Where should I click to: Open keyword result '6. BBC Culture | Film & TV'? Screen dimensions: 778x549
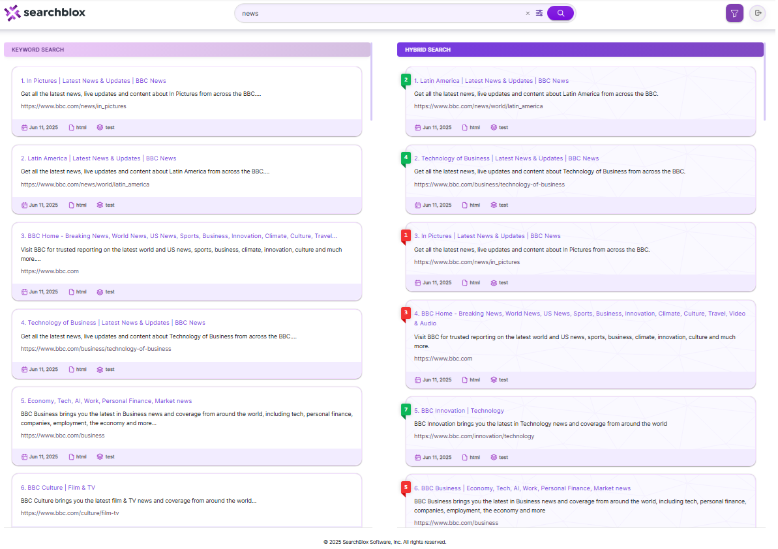click(x=58, y=488)
